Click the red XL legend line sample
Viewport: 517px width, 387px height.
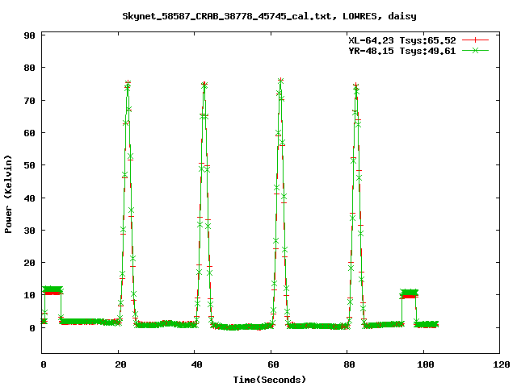pyautogui.click(x=475, y=40)
